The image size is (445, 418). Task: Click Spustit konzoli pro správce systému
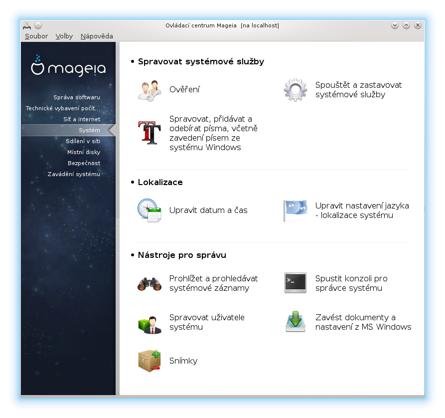[x=351, y=283]
